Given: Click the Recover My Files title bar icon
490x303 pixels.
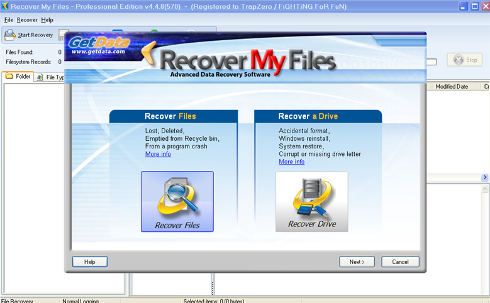Looking at the screenshot, I should tap(4, 6).
